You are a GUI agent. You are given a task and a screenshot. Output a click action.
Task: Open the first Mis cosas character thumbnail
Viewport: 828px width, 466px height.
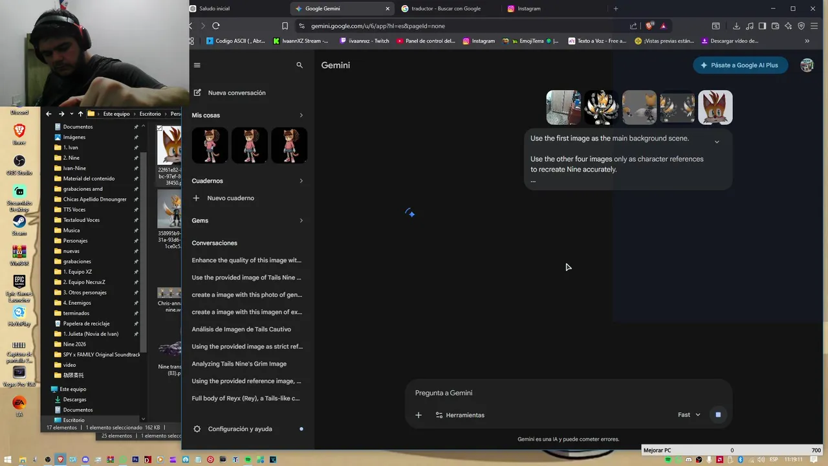(210, 145)
